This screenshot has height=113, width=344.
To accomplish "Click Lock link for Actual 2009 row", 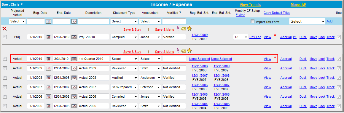I will click(x=322, y=68).
